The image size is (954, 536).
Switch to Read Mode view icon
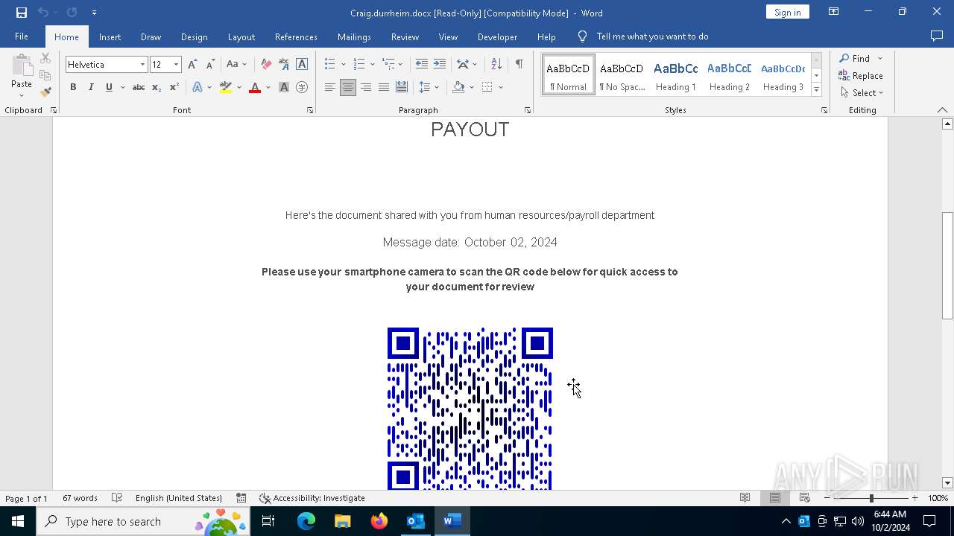(745, 498)
